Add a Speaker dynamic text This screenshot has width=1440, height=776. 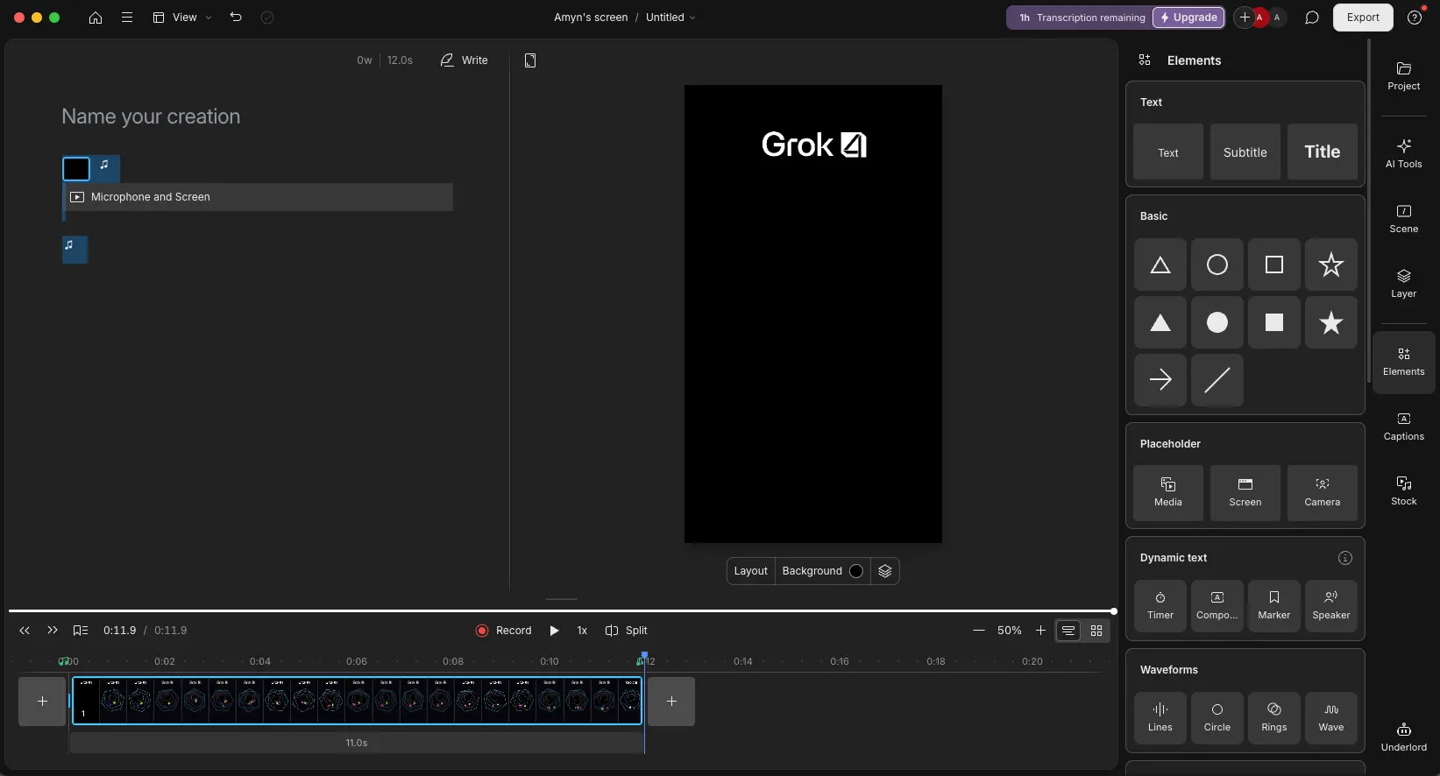pyautogui.click(x=1331, y=606)
